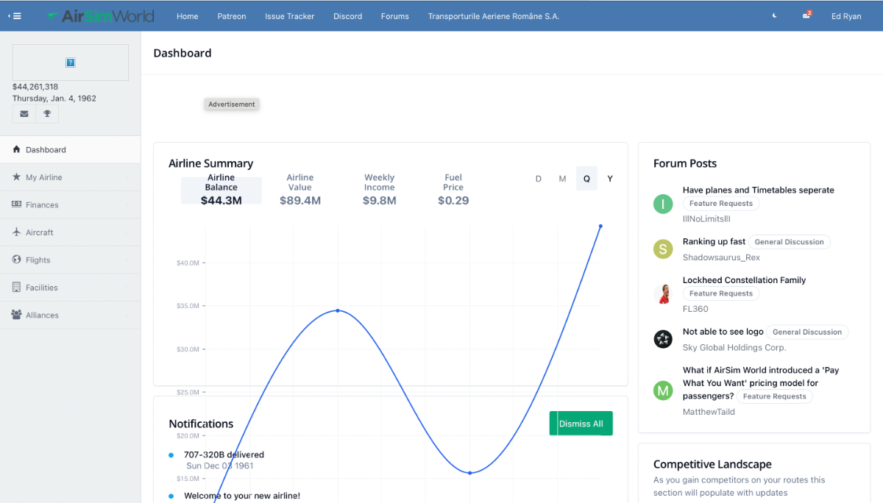Open the trophy achievements icon
This screenshot has width=883, height=503.
pyautogui.click(x=47, y=114)
